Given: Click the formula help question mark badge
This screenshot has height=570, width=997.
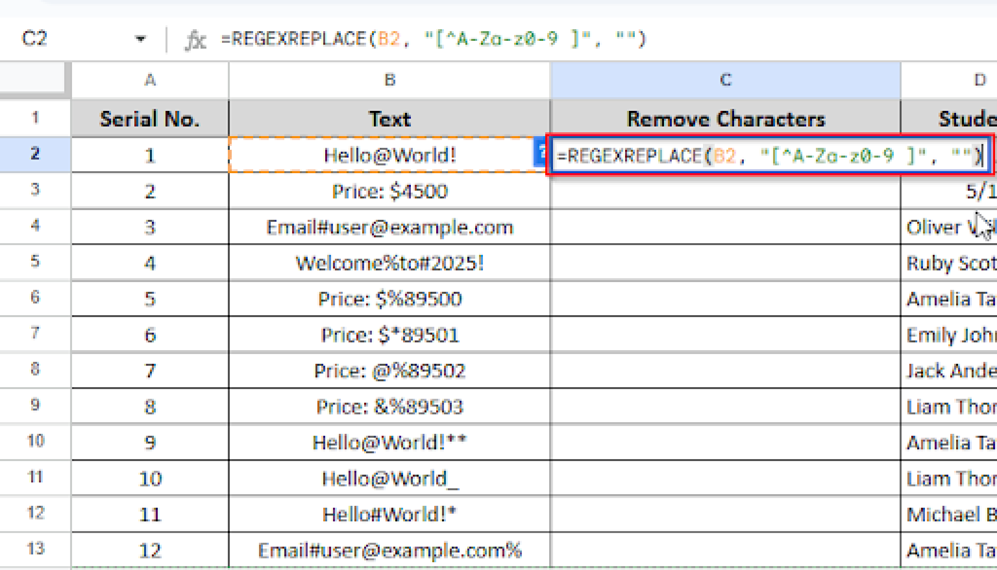Looking at the screenshot, I should click(540, 154).
